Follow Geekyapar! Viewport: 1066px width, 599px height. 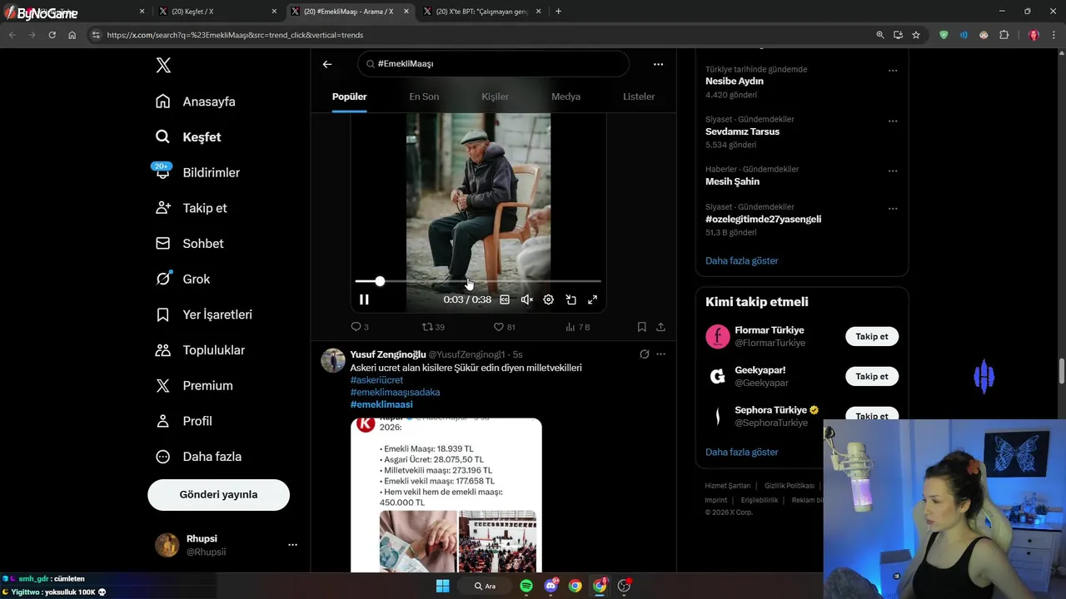872,376
